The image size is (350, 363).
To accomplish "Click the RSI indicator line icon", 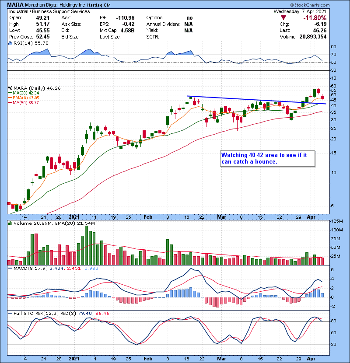I will pos(10,43).
